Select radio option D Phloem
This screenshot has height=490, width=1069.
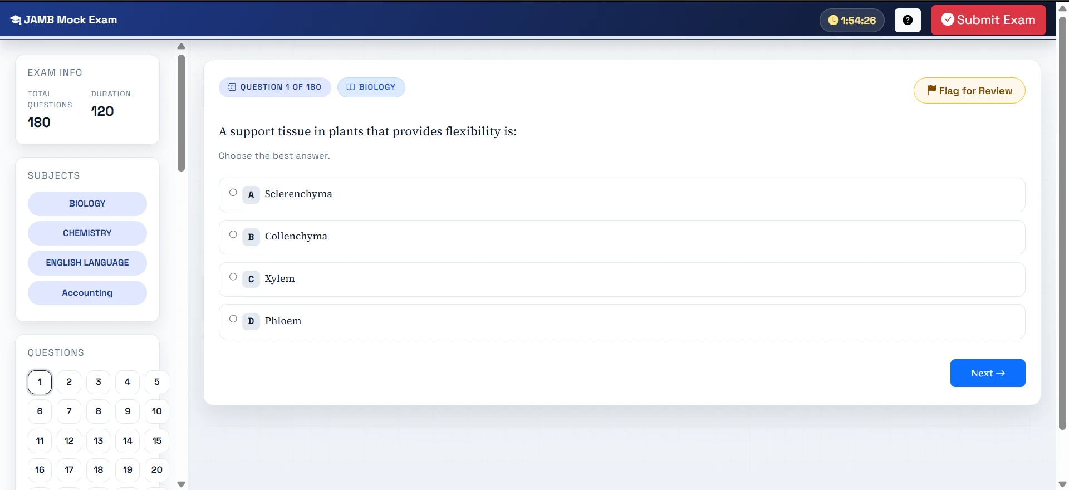233,319
